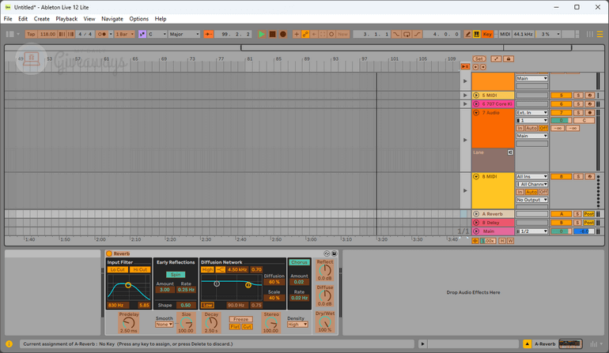
Task: Collapse the 8 MIDI track fold arrow
Action: point(476,177)
